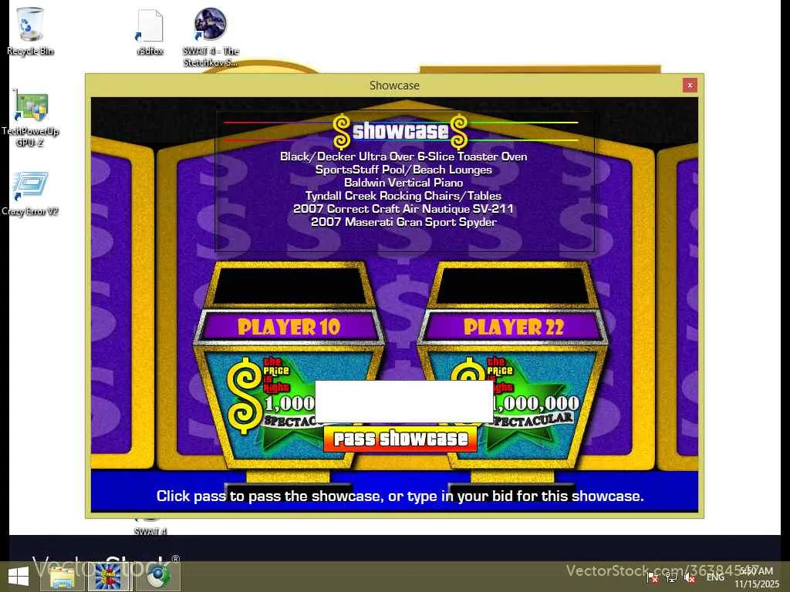Select the Tyndall Creek Rocking Chairs/Tables line
The image size is (790, 592).
403,196
